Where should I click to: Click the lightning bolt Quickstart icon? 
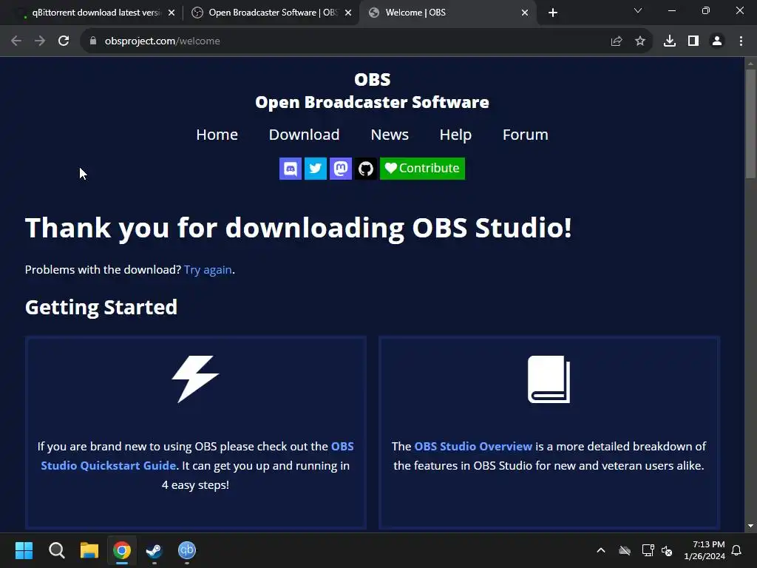[195, 379]
